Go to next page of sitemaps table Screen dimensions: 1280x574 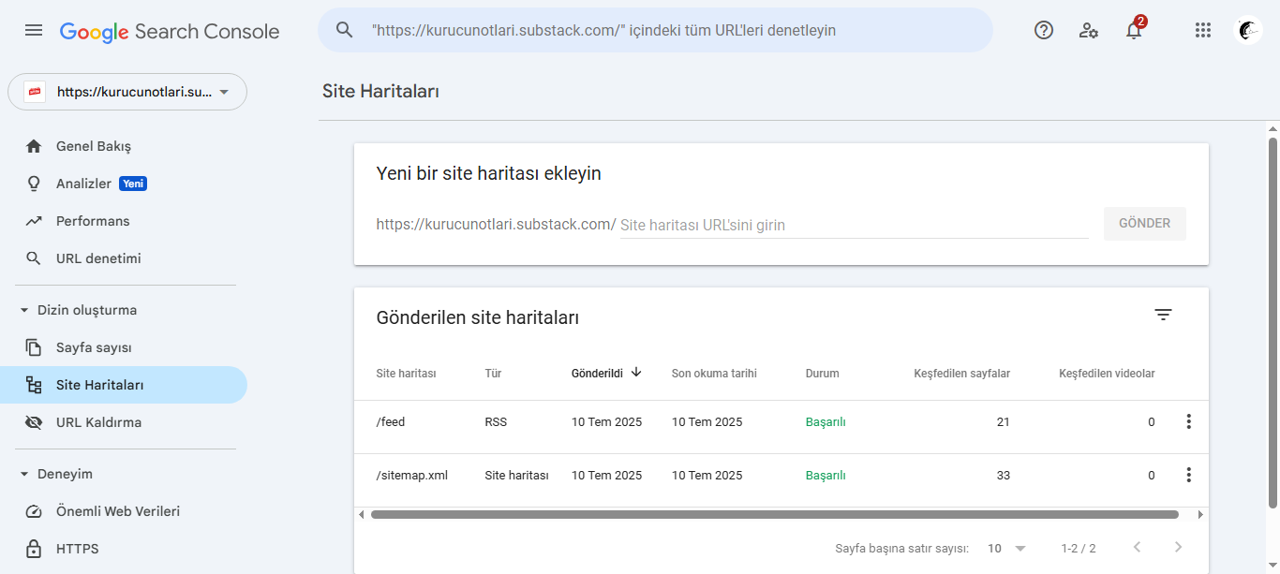1178,547
